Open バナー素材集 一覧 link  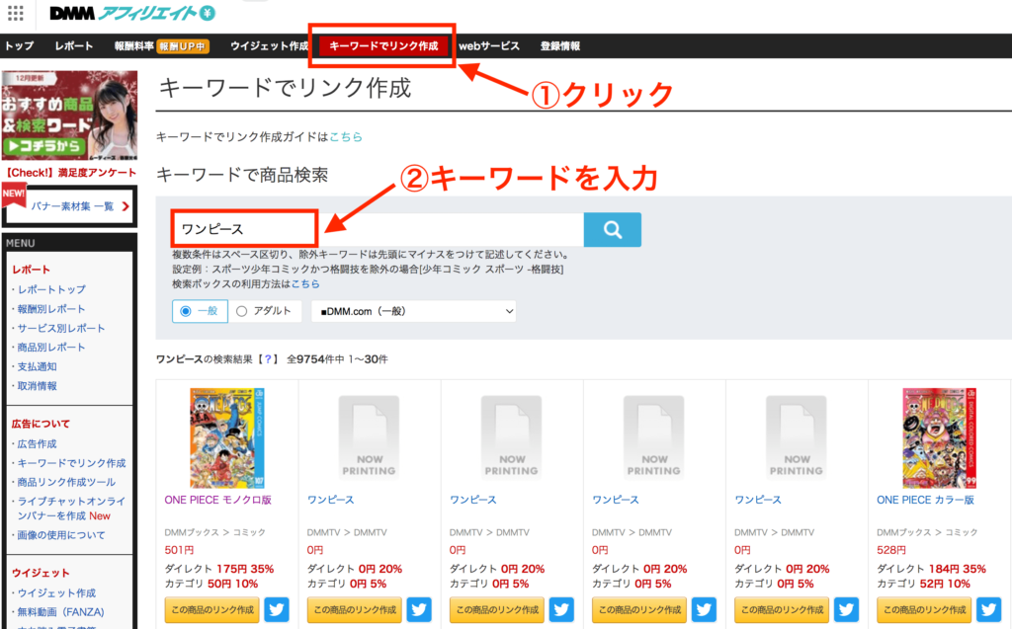pos(72,206)
